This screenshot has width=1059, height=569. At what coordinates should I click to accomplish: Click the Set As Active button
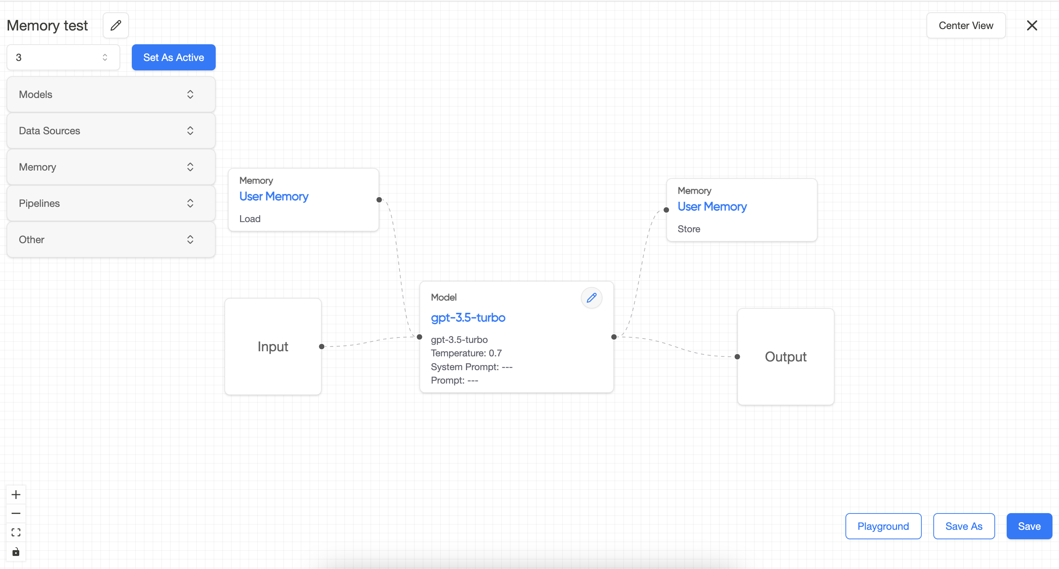pyautogui.click(x=174, y=57)
